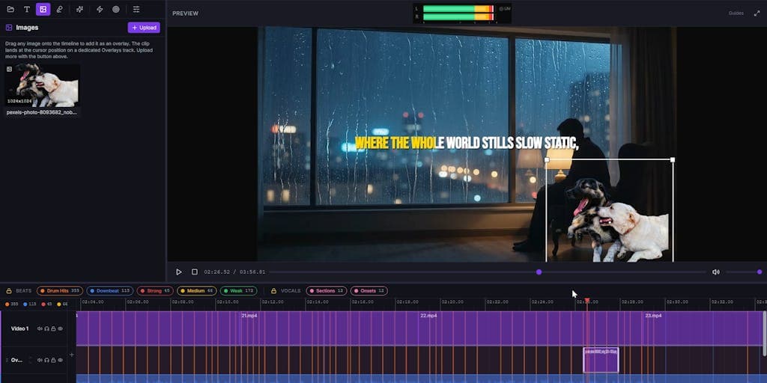767x383 pixels.
Task: Click the overlay's top-right resize handle
Action: click(x=673, y=160)
